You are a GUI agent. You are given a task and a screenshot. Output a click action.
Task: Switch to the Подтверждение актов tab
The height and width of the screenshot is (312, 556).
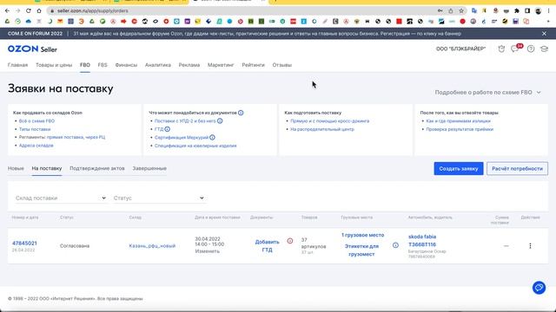pos(97,168)
